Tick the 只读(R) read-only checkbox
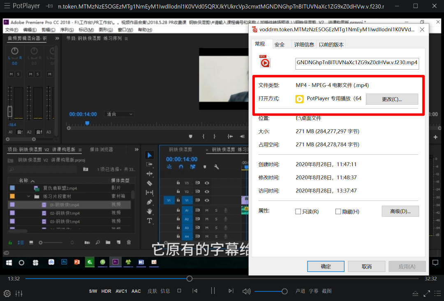444x301 pixels. coord(298,212)
